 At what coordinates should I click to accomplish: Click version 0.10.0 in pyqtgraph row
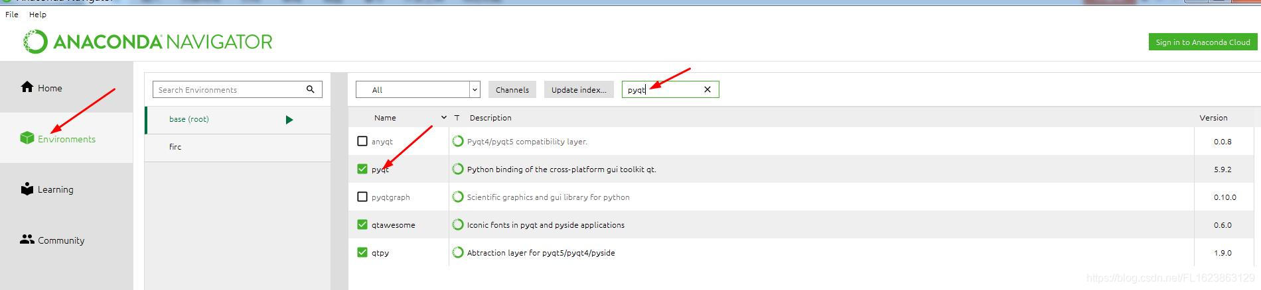pos(1225,197)
